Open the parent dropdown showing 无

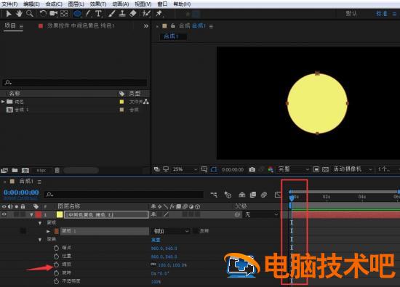click(x=262, y=215)
